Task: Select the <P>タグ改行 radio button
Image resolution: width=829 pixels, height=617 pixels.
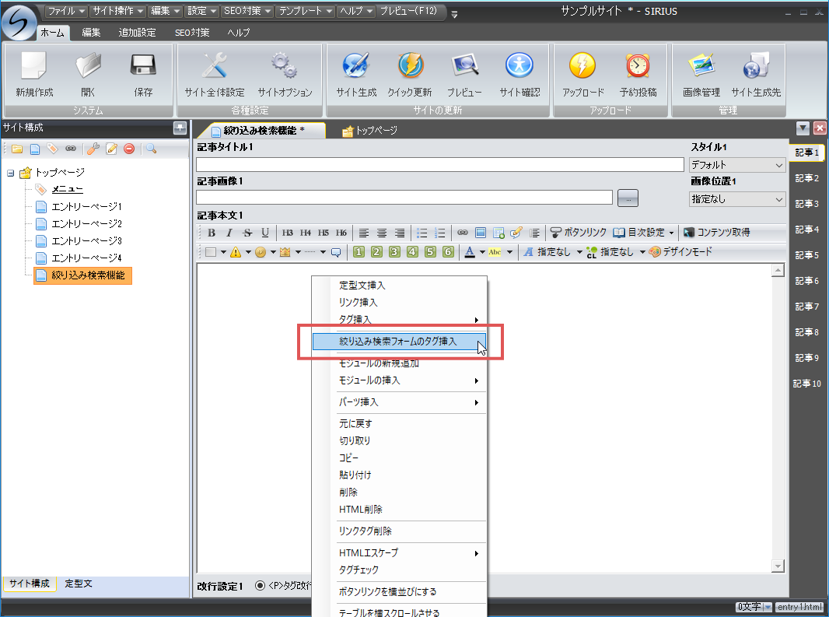Action: pos(260,586)
